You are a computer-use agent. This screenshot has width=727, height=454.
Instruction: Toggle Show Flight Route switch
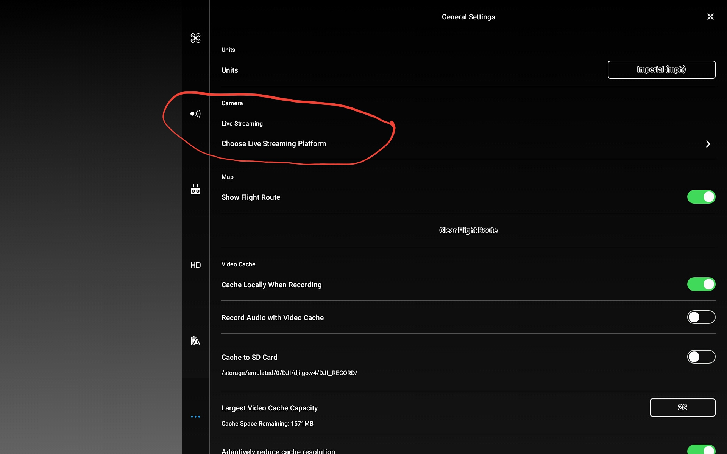pyautogui.click(x=701, y=197)
